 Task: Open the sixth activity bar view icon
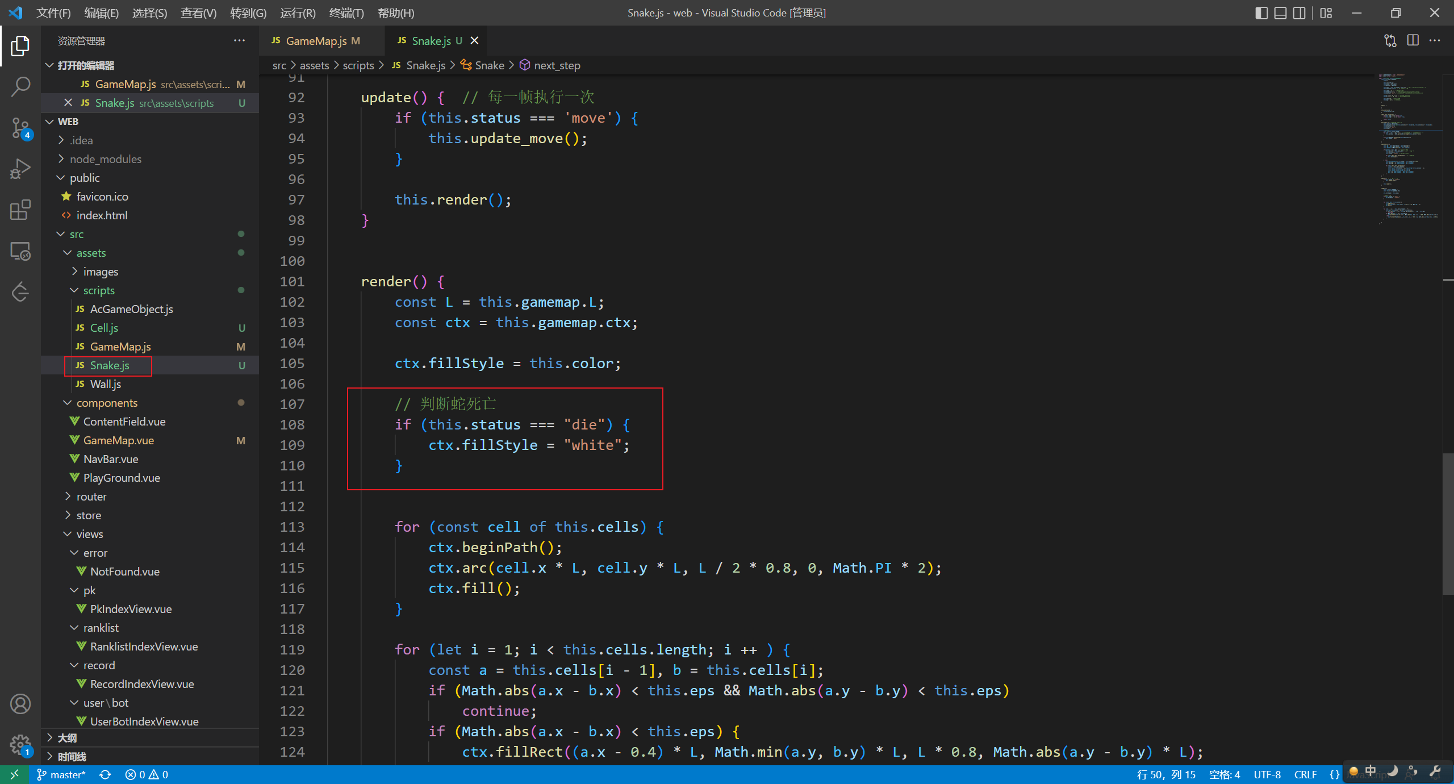20,251
